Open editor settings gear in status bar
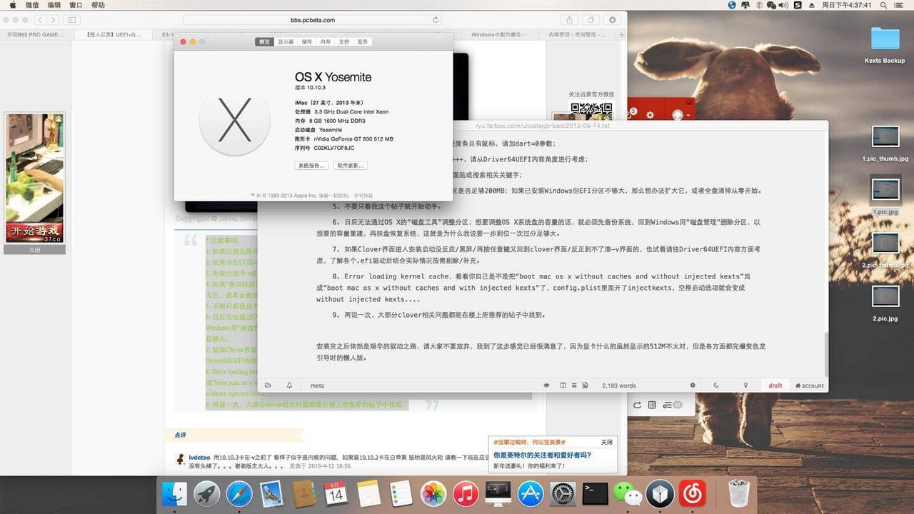Screen dimensions: 914x514 coord(692,385)
